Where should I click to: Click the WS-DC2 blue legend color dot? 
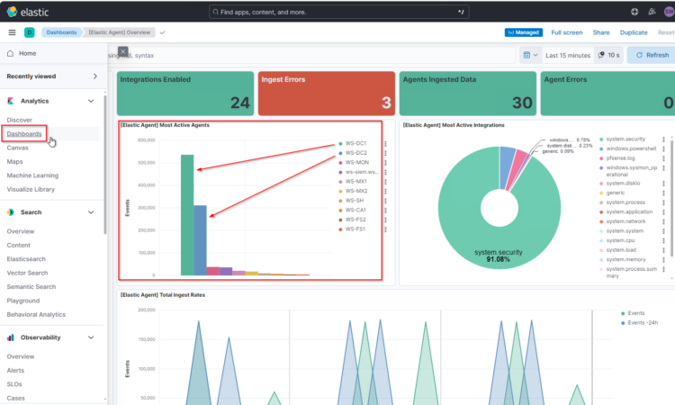tap(340, 153)
